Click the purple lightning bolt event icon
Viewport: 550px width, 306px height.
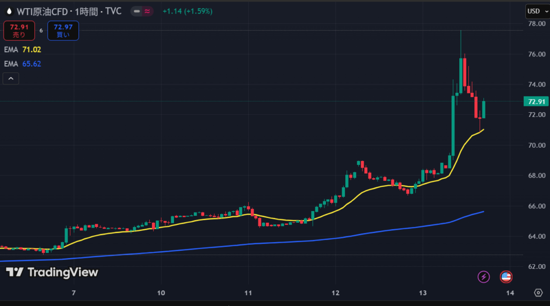(484, 277)
